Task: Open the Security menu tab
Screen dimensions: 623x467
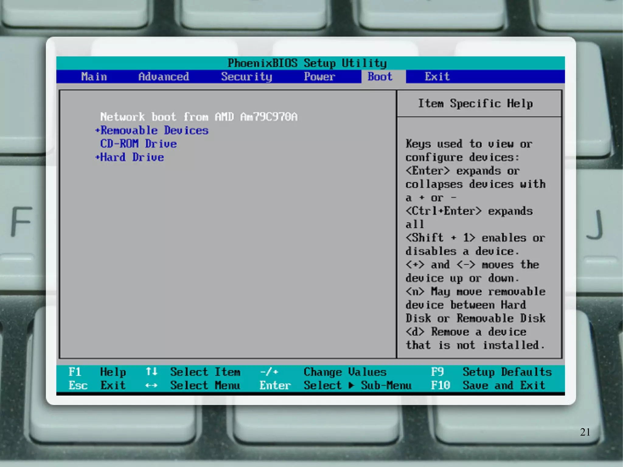Action: click(x=246, y=77)
